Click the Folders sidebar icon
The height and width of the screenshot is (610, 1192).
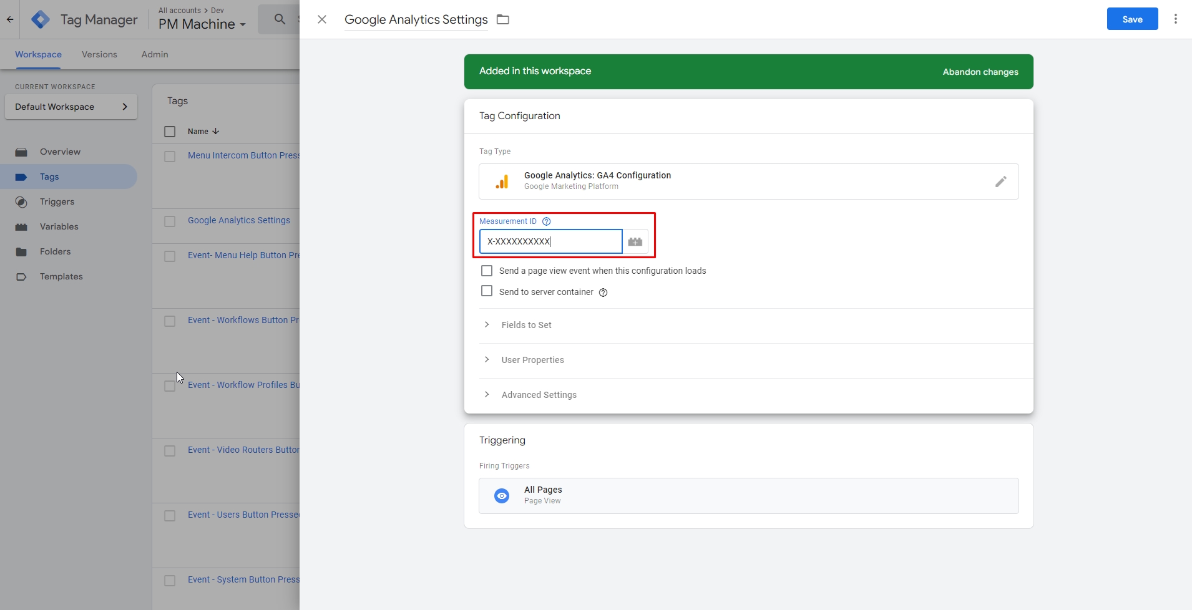pyautogui.click(x=21, y=252)
